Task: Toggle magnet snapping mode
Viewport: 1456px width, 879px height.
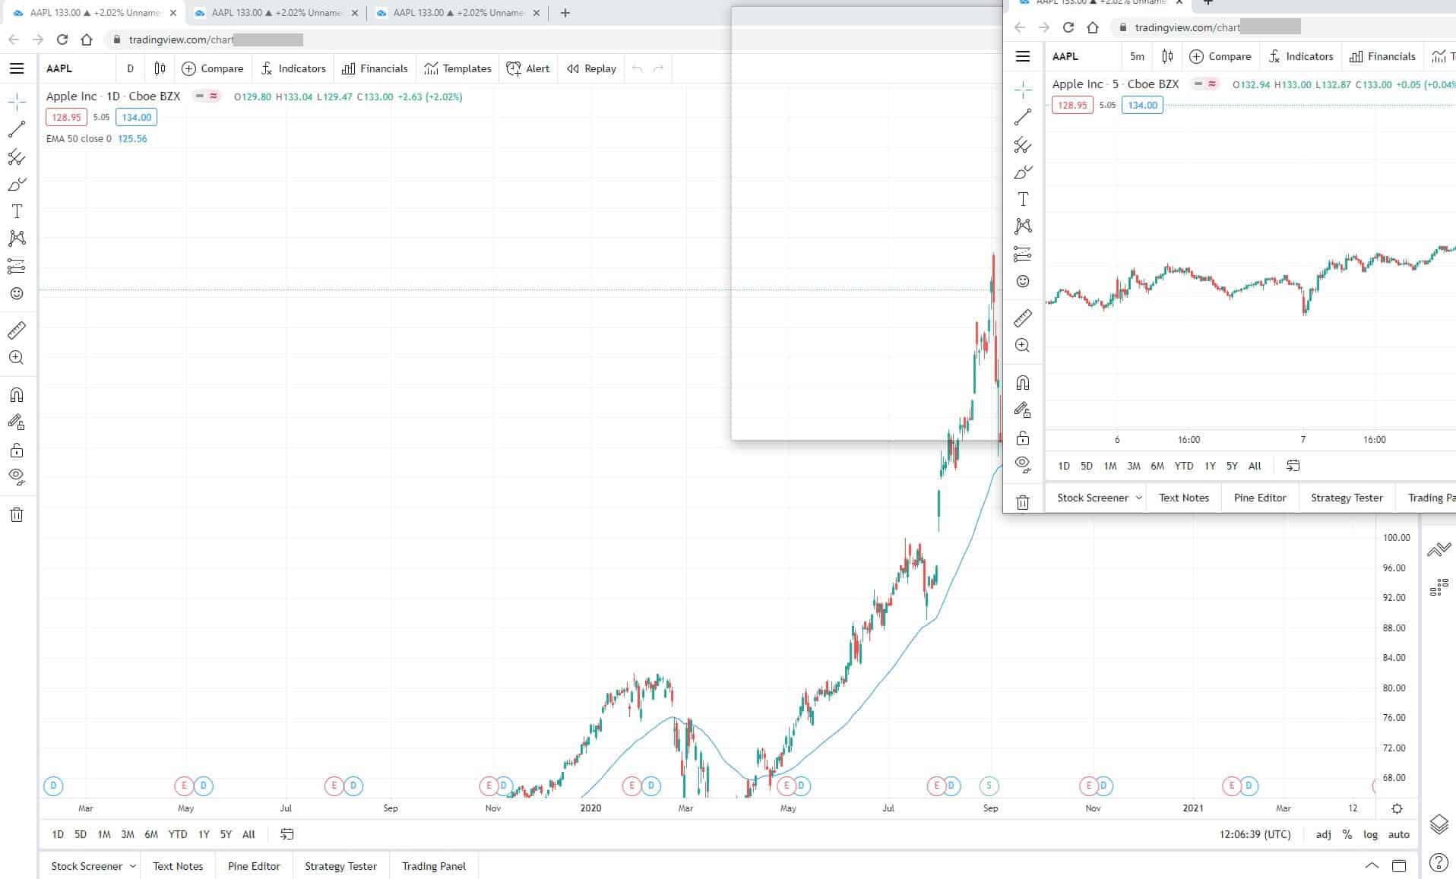Action: coord(16,394)
